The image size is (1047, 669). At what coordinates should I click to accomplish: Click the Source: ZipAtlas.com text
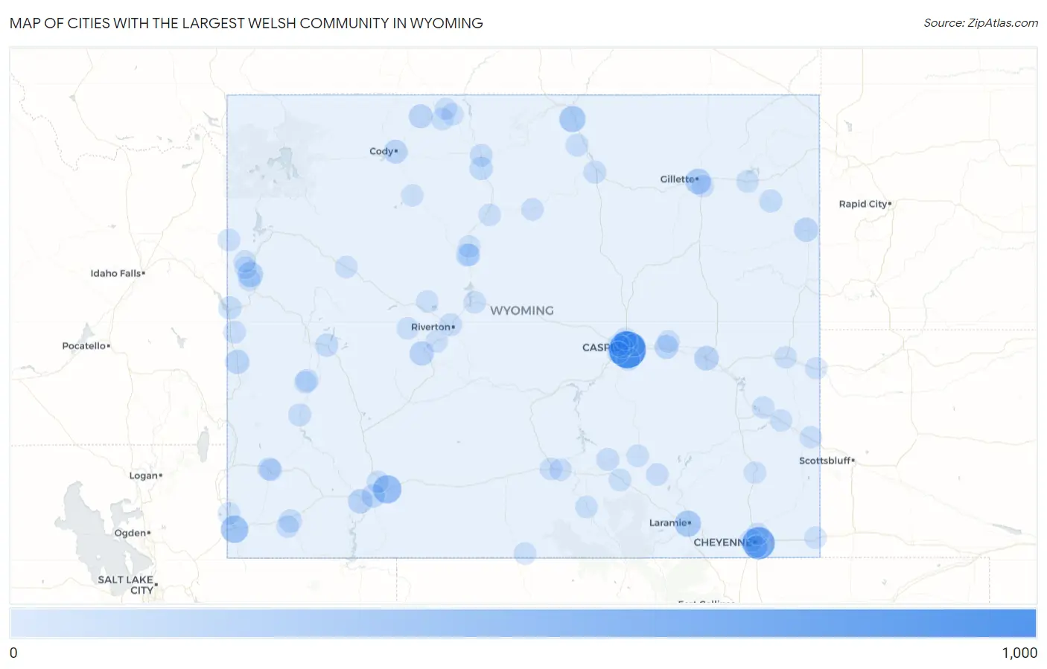981,23
